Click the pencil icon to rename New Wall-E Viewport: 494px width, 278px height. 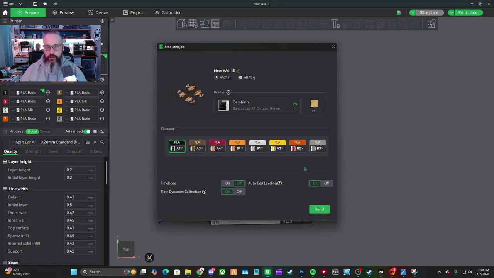coord(238,71)
